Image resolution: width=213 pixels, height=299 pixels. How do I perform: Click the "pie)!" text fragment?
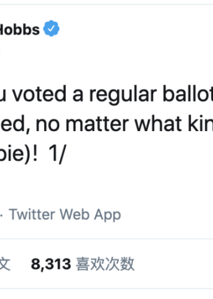pyautogui.click(x=19, y=154)
